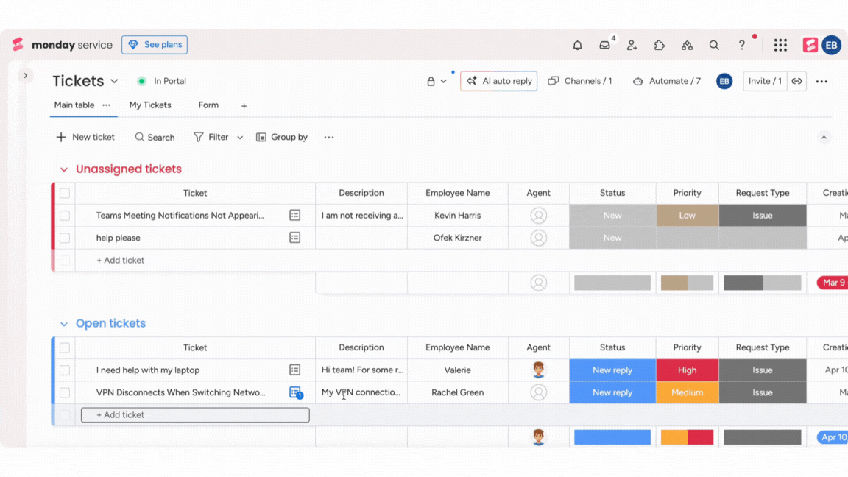Open the Automate robot icon
This screenshot has height=477, width=848.
click(637, 81)
